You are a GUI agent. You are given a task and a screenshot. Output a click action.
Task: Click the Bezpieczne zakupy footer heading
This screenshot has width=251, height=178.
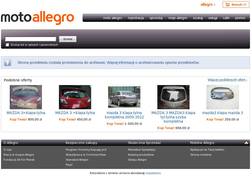(82, 143)
